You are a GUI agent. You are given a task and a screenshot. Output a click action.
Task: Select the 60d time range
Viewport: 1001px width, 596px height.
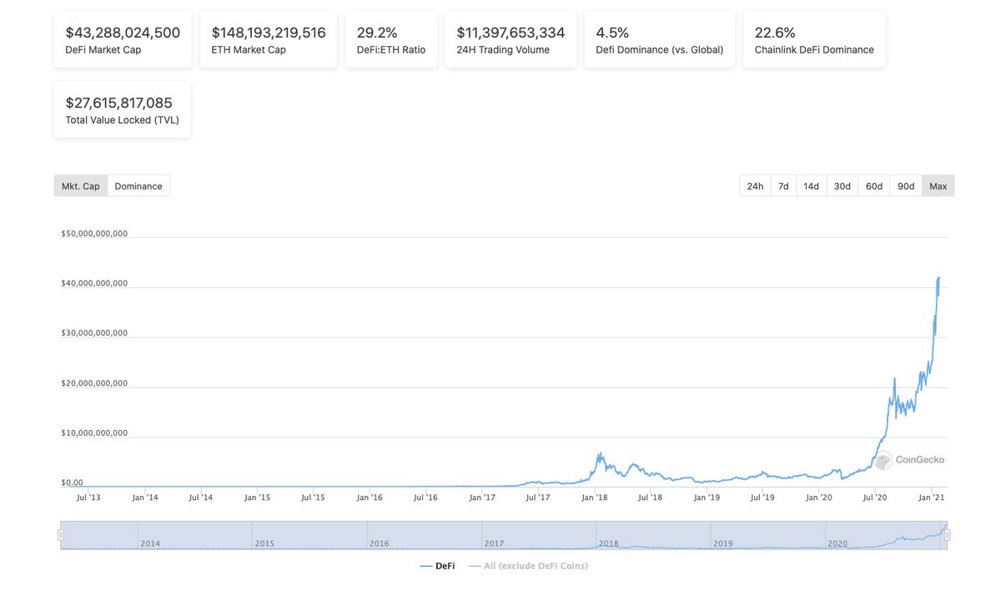pos(873,185)
